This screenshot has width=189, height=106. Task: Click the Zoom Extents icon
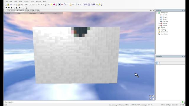pos(25,8)
